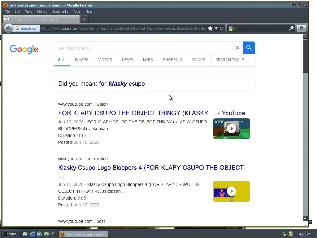
Task: Open SEARCH TOOLS options
Action: (230, 60)
